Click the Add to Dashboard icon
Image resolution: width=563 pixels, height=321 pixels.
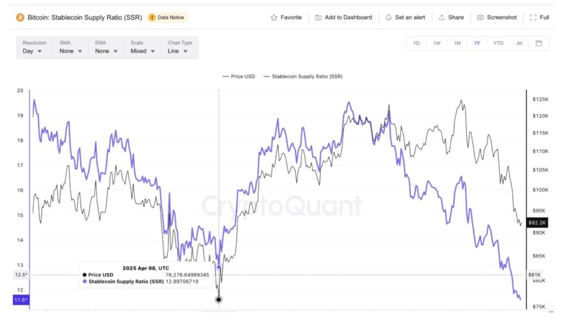point(318,18)
